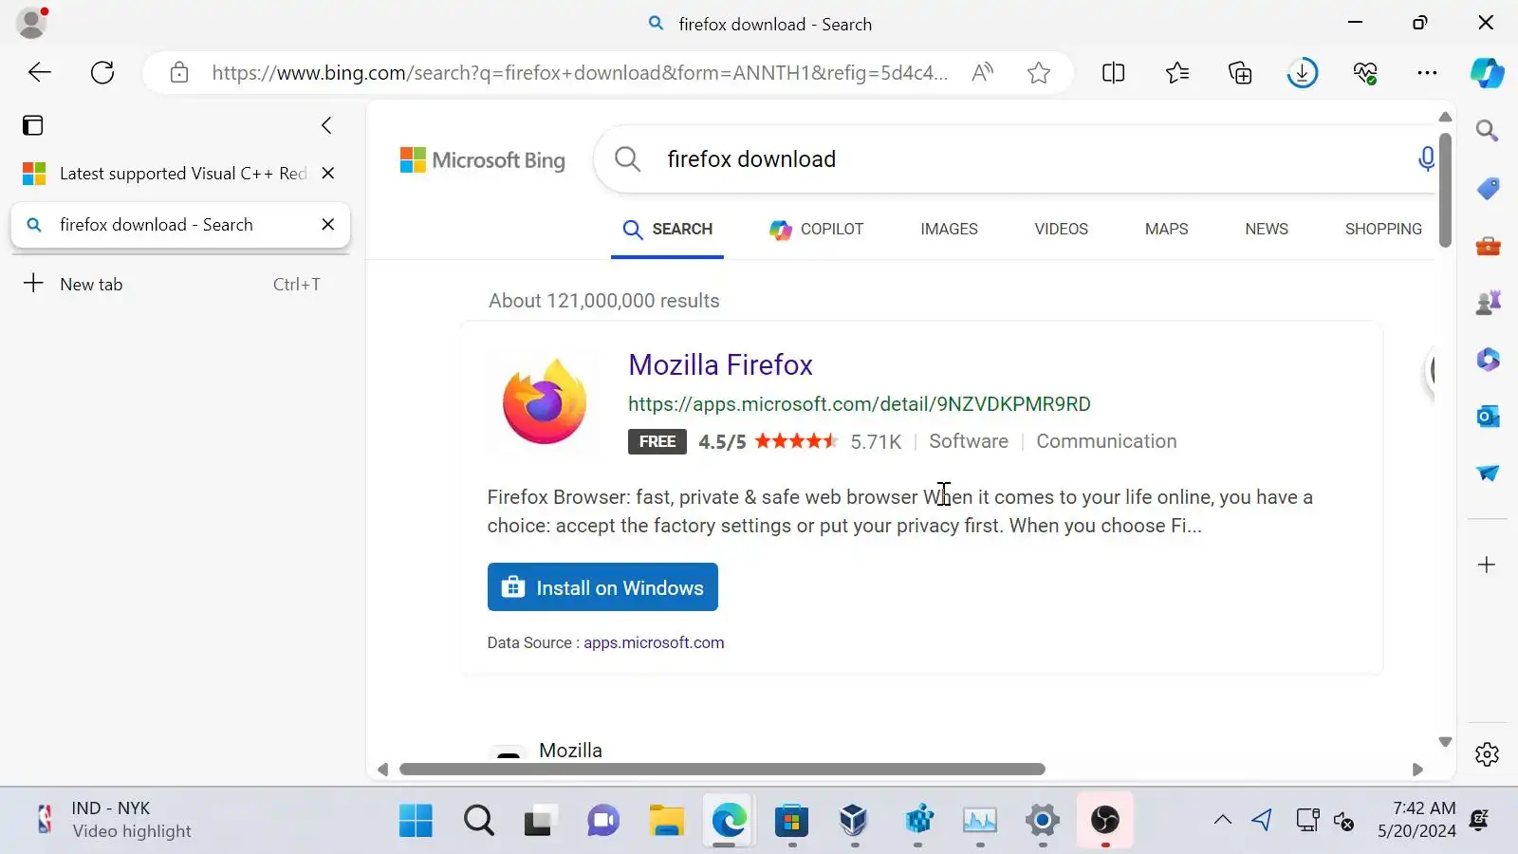Open sidebar Shopping tag icon
1518x854 pixels.
click(1488, 189)
